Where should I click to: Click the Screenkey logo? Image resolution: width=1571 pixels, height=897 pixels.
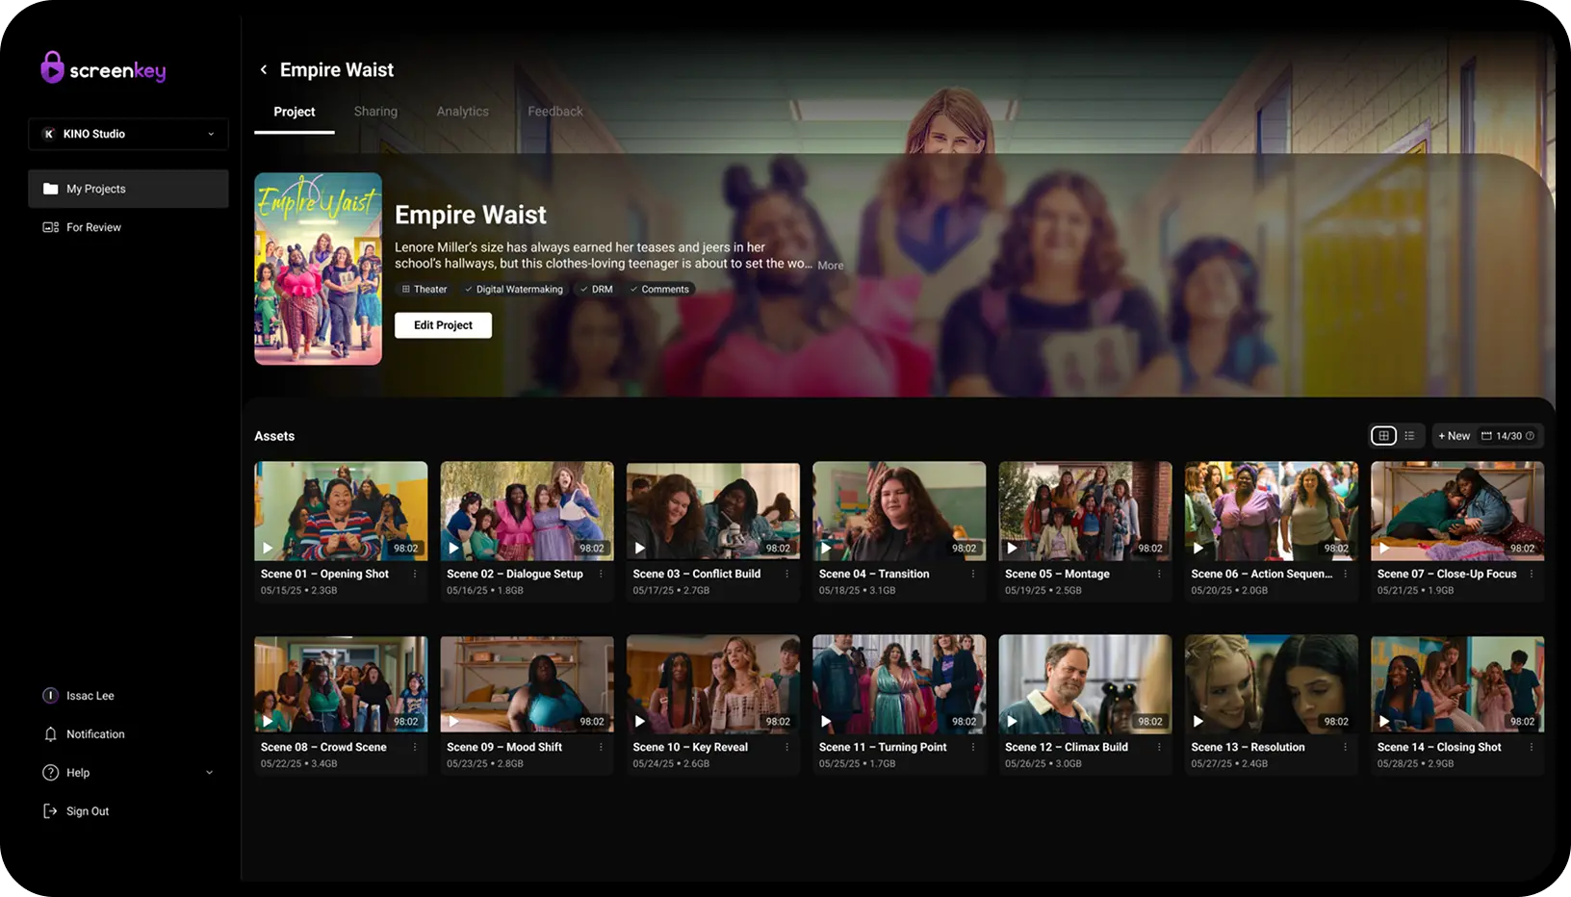[103, 69]
